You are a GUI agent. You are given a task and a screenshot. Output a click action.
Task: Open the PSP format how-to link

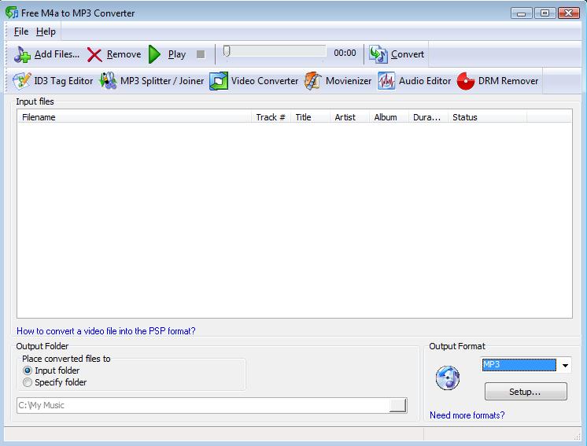[x=106, y=330]
